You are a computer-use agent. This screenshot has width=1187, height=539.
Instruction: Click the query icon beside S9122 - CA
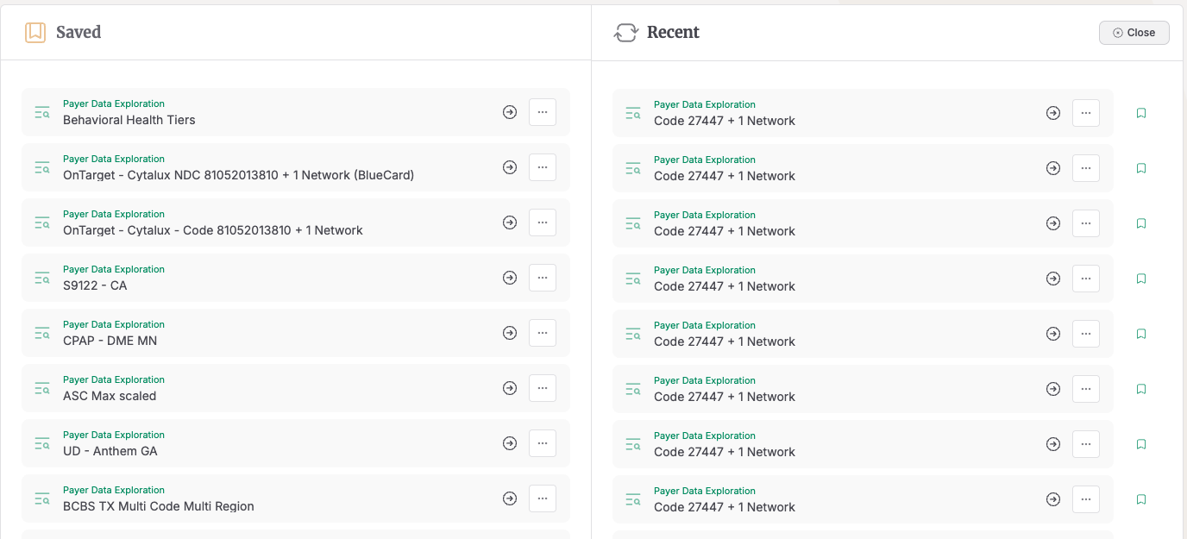[42, 278]
